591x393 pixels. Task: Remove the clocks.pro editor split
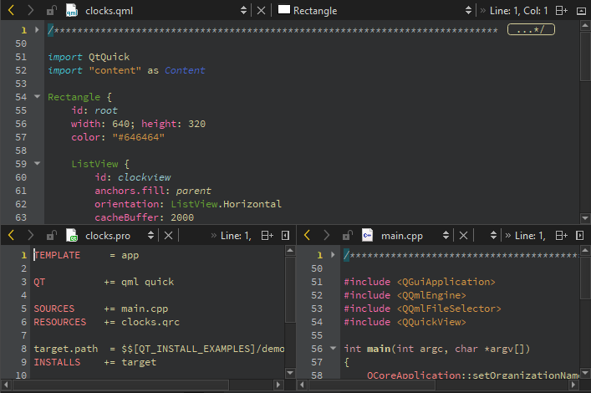click(285, 236)
